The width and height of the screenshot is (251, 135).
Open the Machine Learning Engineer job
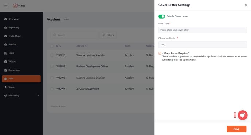pos(90,78)
